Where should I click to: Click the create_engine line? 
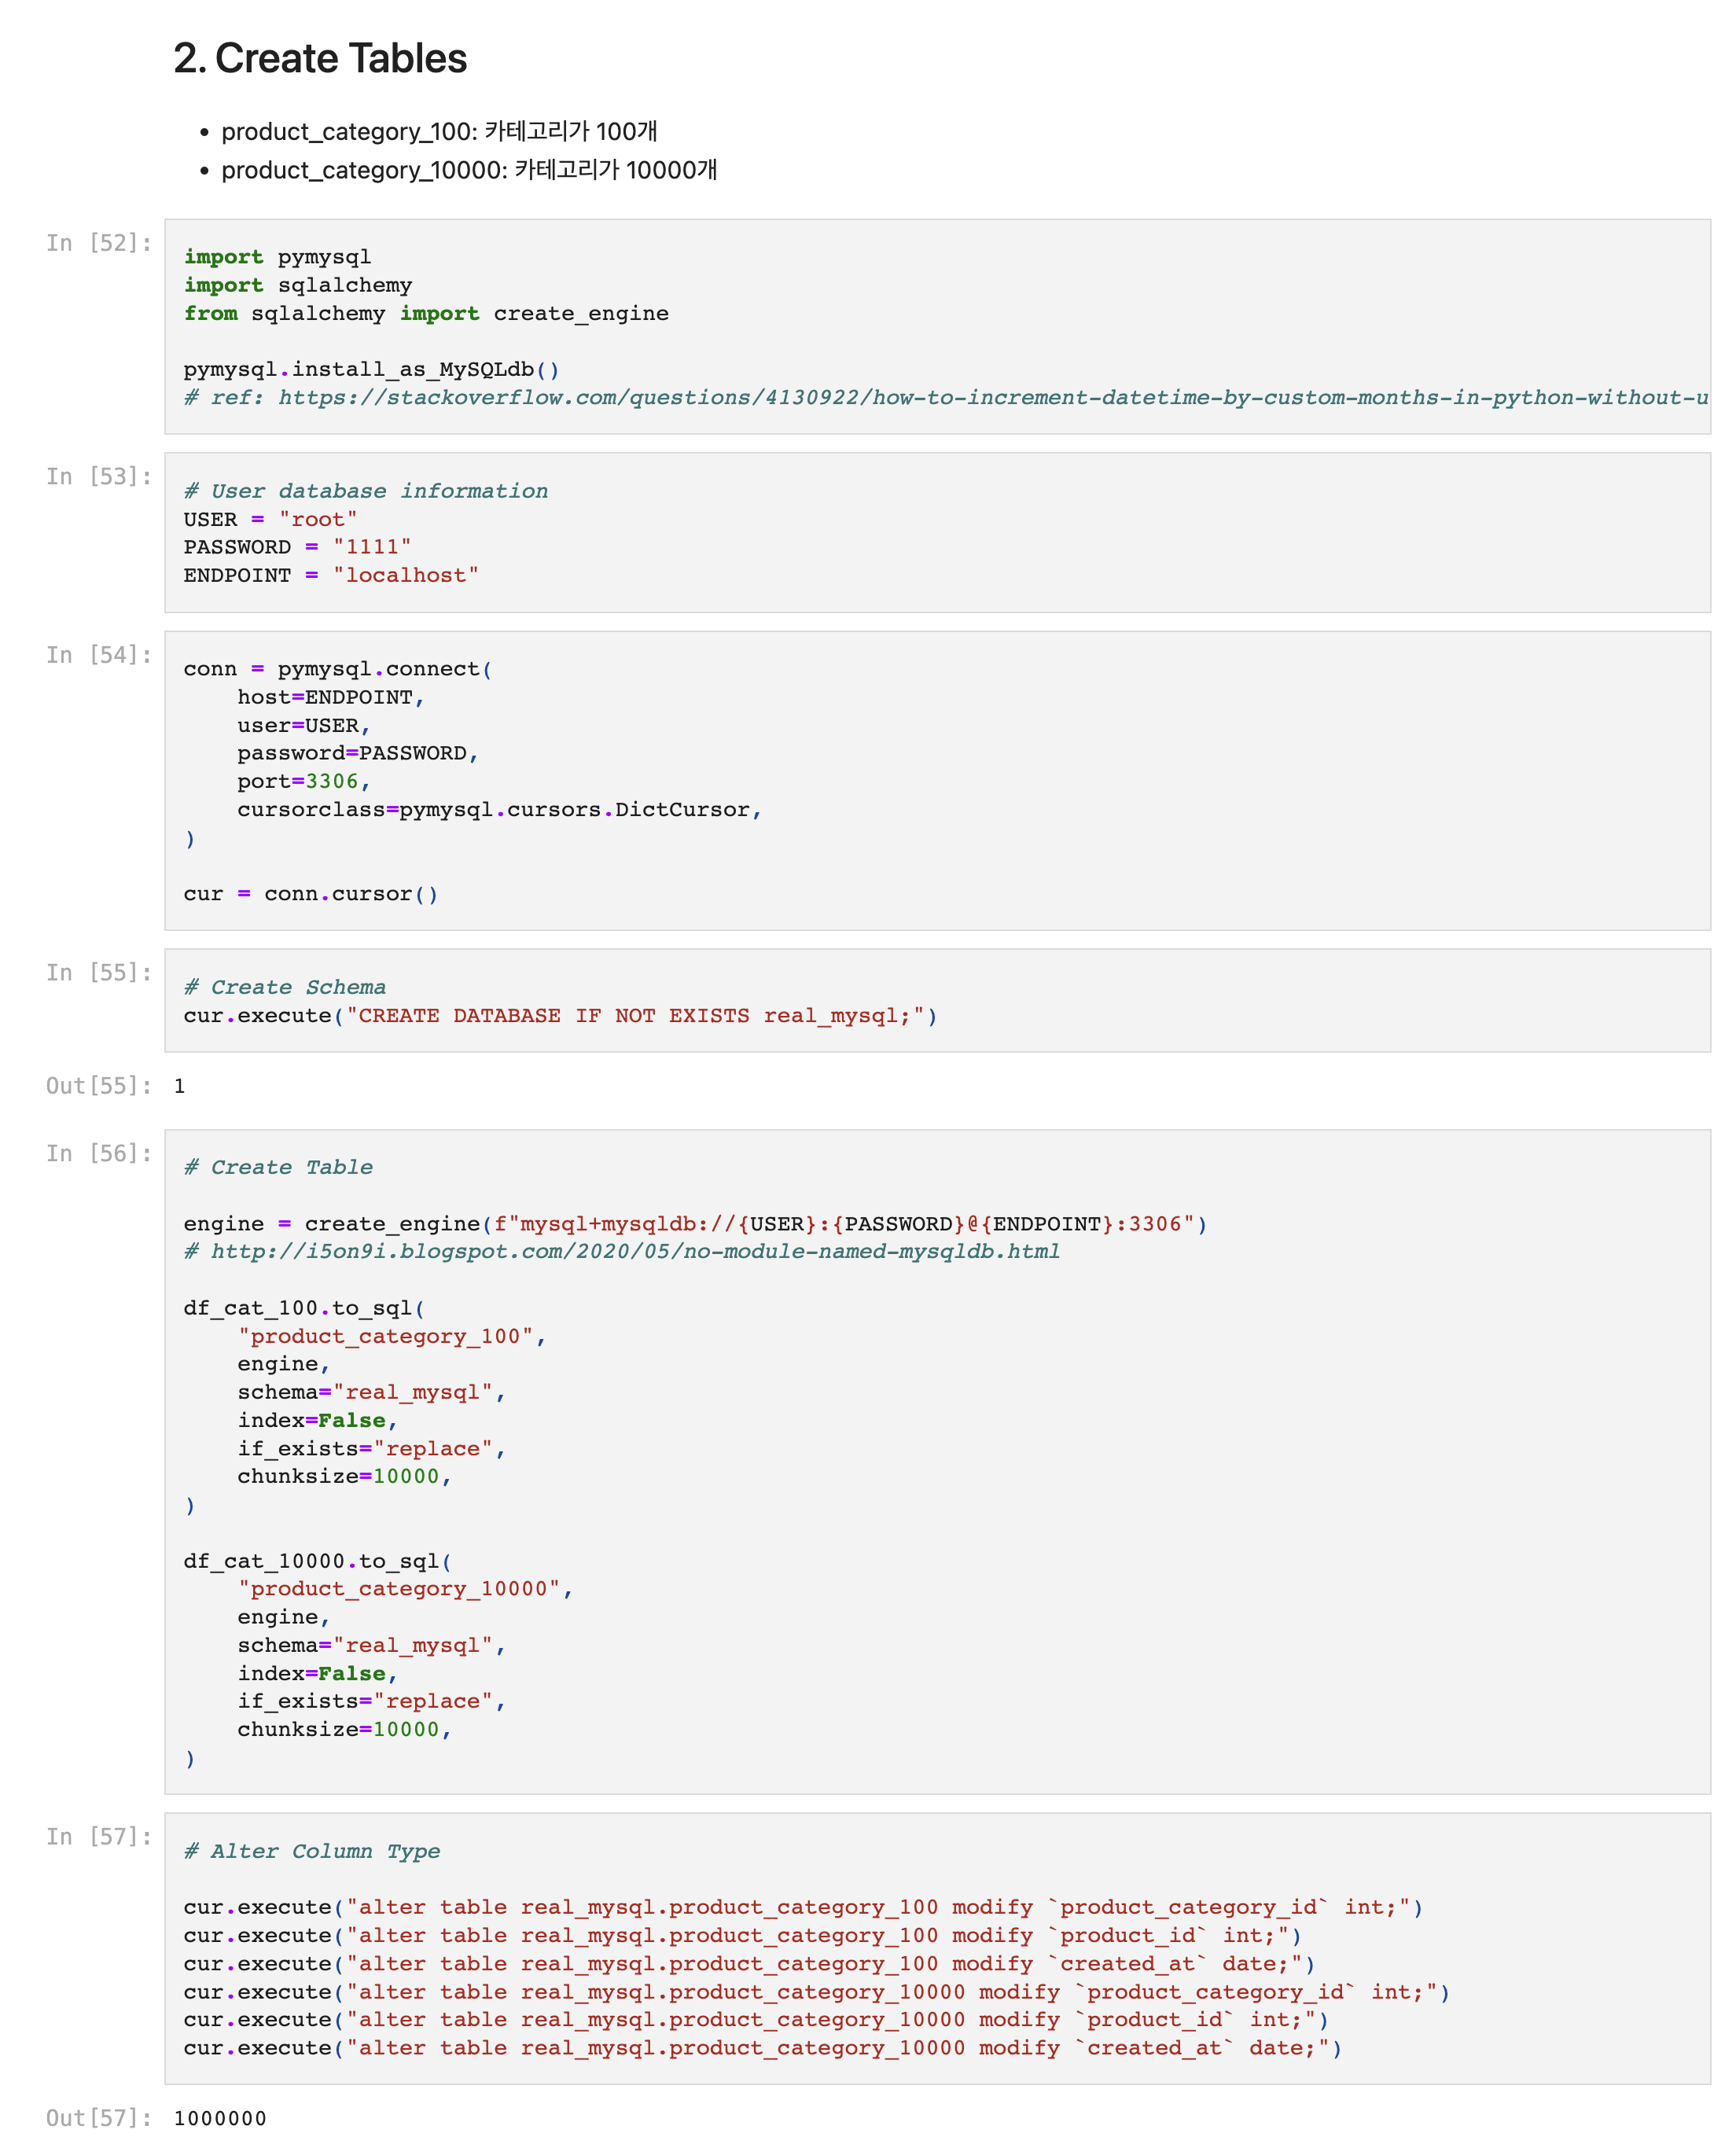[x=694, y=1224]
